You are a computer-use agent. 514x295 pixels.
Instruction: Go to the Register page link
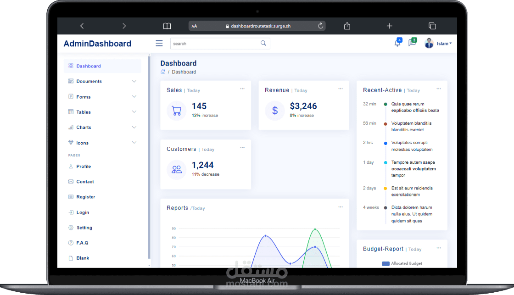pyautogui.click(x=85, y=197)
